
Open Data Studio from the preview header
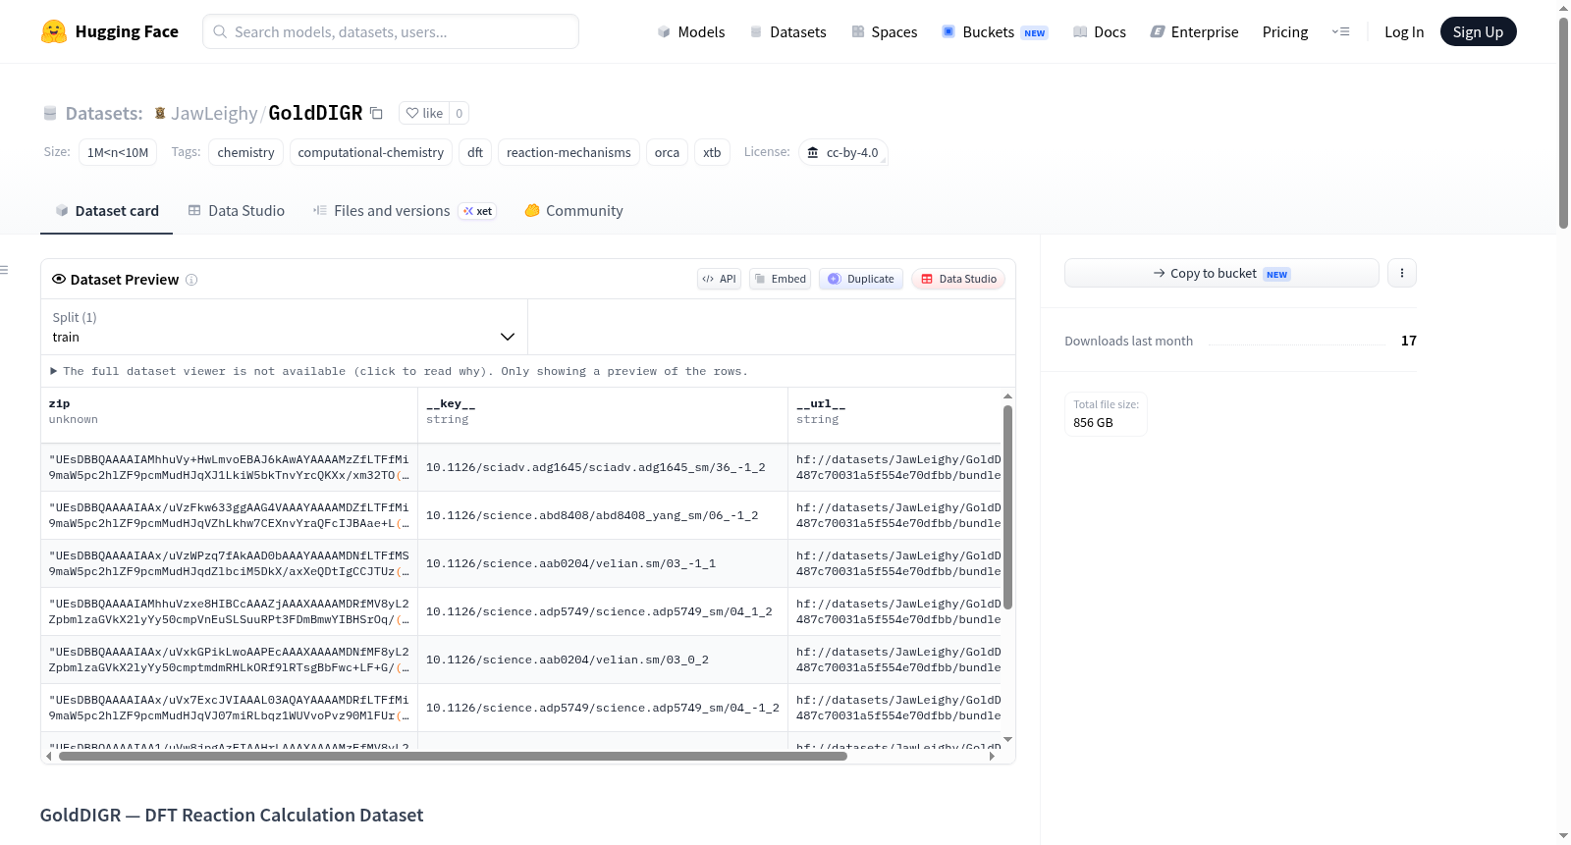coord(958,279)
